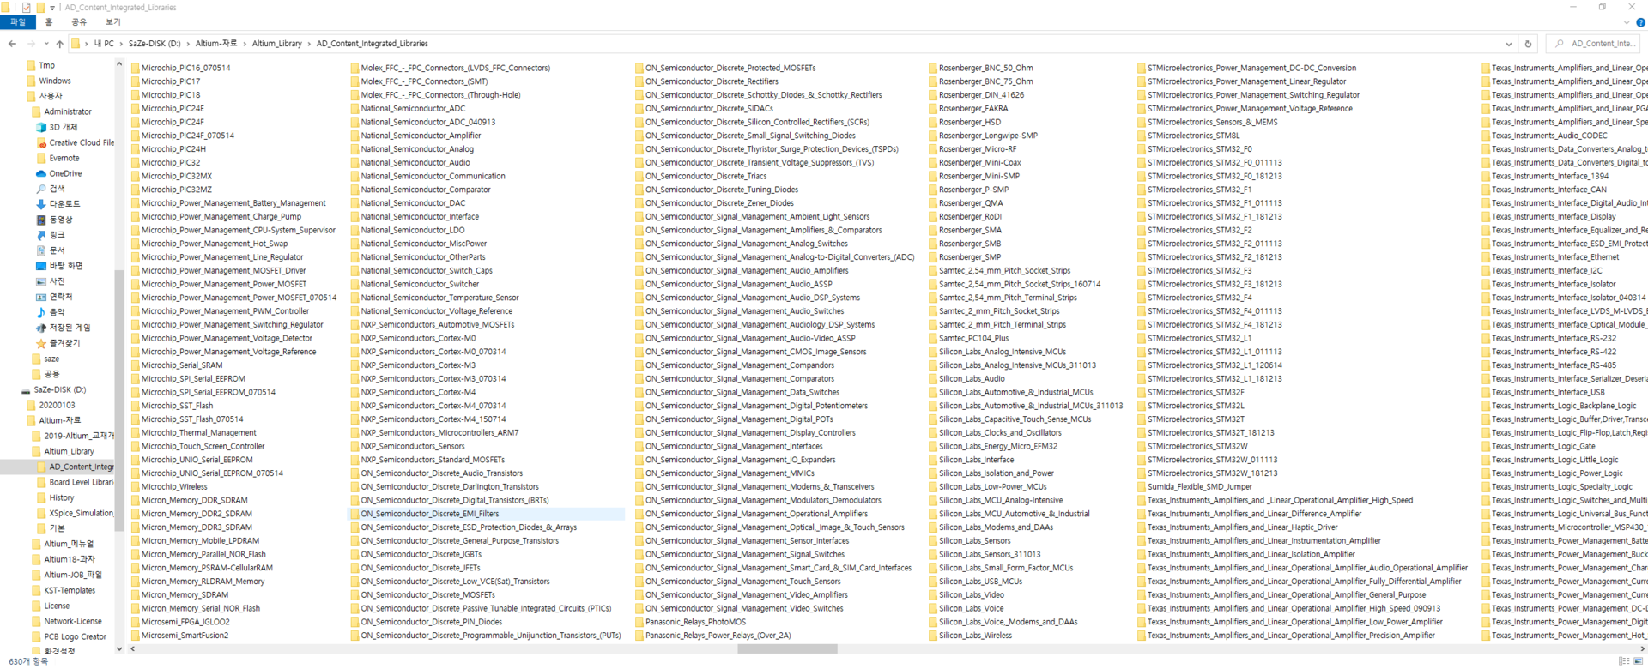Screen dimensions: 1648x669
Task: Go back with the Back arrow
Action: (12, 44)
